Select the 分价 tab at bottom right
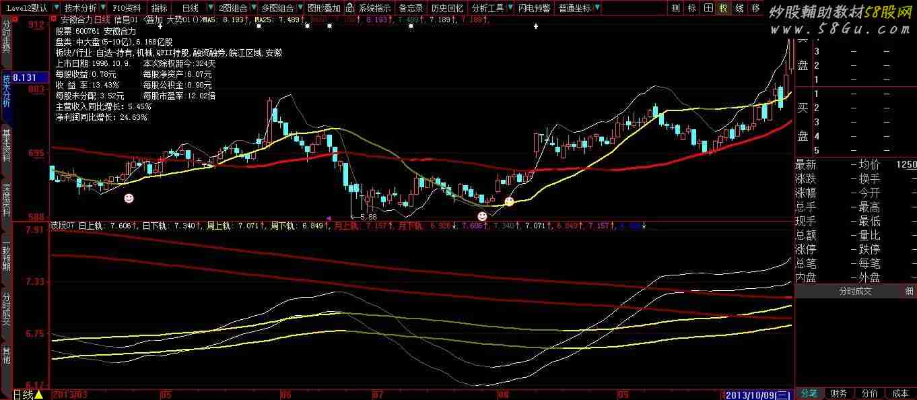The width and height of the screenshot is (917, 400). coord(869,393)
